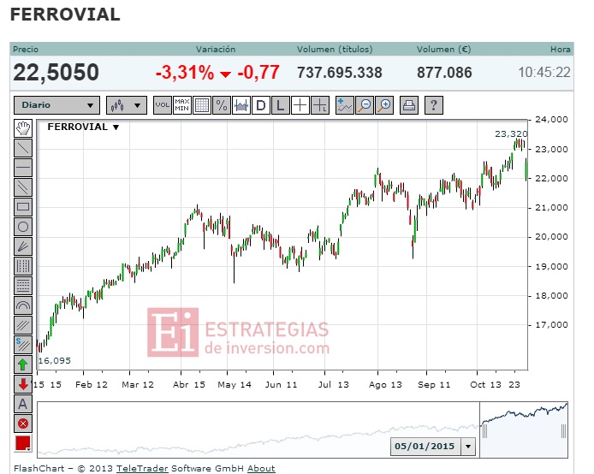594x474 pixels.
Task: Click the Volumen (títulos) header
Action: (x=335, y=50)
